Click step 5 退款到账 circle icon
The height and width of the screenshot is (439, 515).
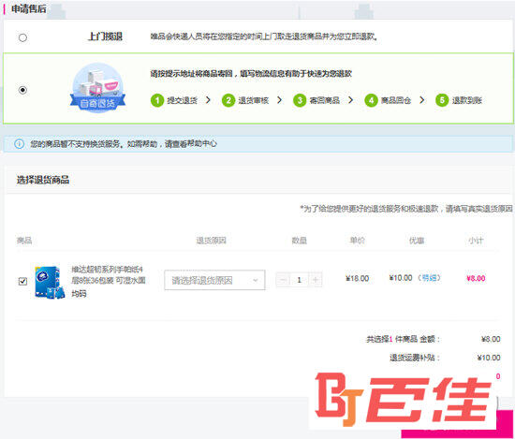(442, 100)
